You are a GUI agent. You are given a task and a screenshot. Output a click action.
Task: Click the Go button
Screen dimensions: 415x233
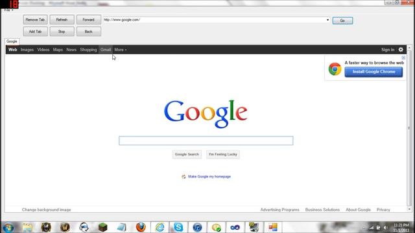click(342, 21)
